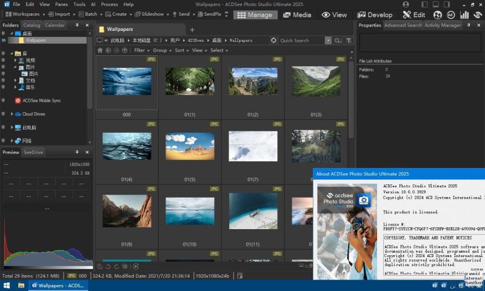Screen dimensions: 485x291
Task: Click the Folders pane vertical scrollbar
Action: pos(90,73)
